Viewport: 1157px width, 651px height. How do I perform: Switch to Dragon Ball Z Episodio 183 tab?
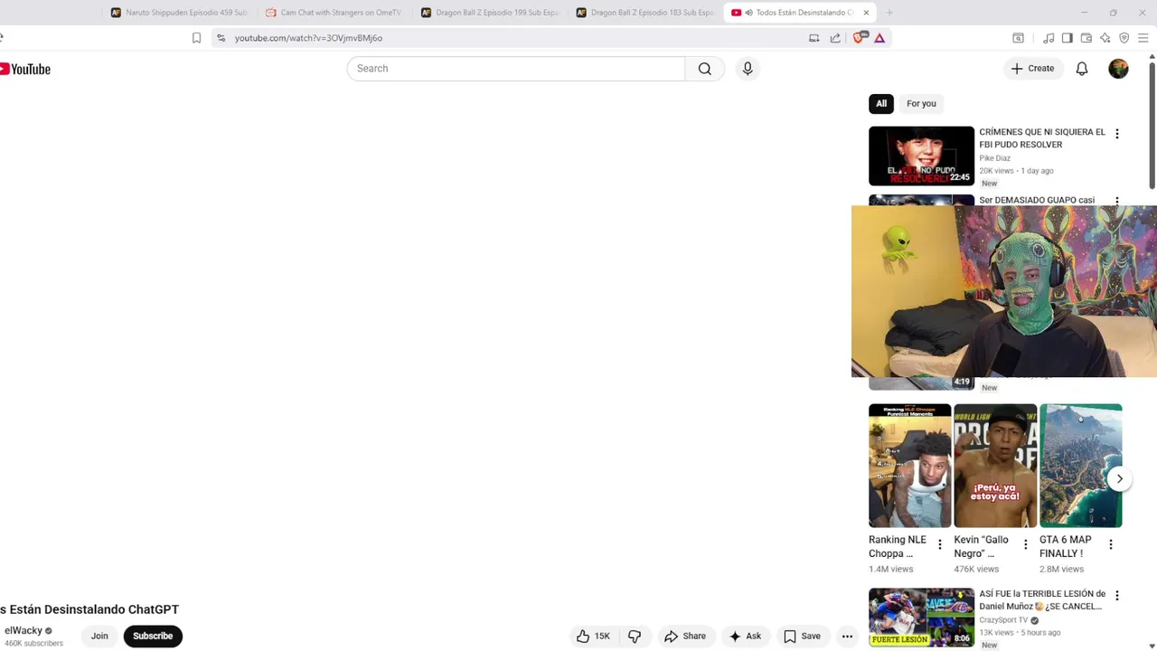[x=644, y=13]
